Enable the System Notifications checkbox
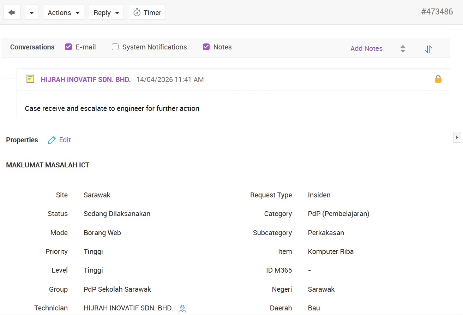This screenshot has height=315, width=463. click(115, 47)
